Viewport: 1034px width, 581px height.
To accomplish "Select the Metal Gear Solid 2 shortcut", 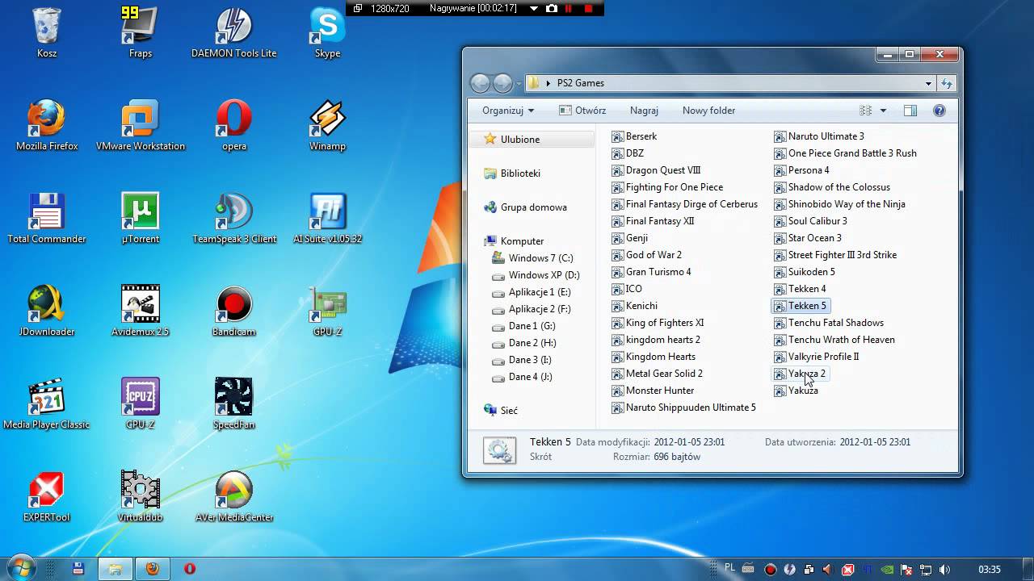I will click(658, 374).
